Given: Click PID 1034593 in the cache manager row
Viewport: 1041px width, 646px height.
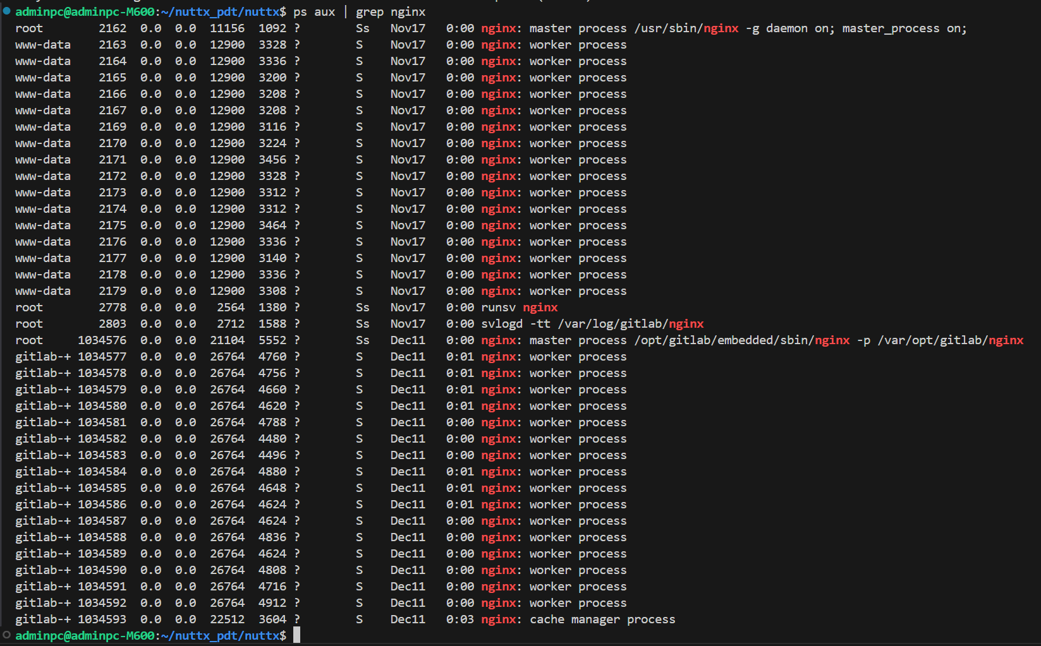Looking at the screenshot, I should [x=102, y=619].
